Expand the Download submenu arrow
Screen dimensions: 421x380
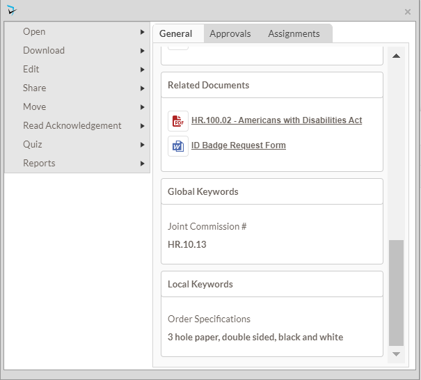click(142, 51)
